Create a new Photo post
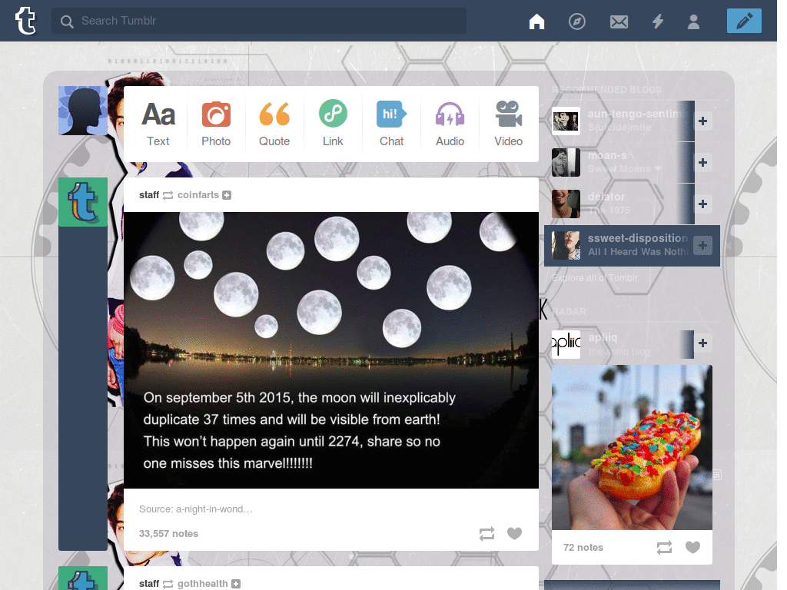 pyautogui.click(x=216, y=124)
